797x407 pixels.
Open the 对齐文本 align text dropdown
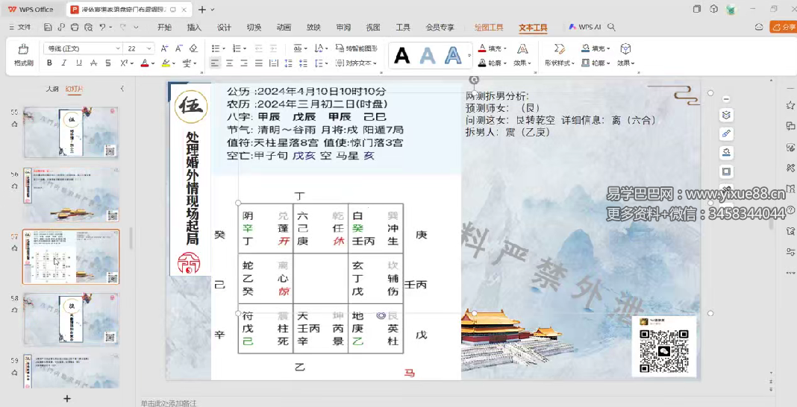point(356,63)
